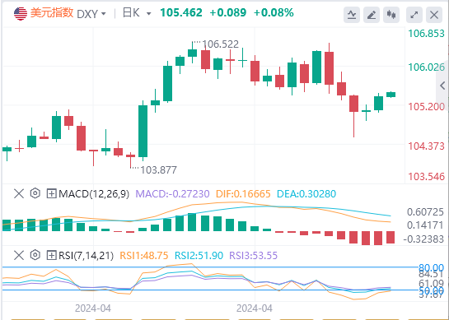This screenshot has width=449, height=320.
Task: Open the DXY symbol dropdown
Action: pos(91,14)
